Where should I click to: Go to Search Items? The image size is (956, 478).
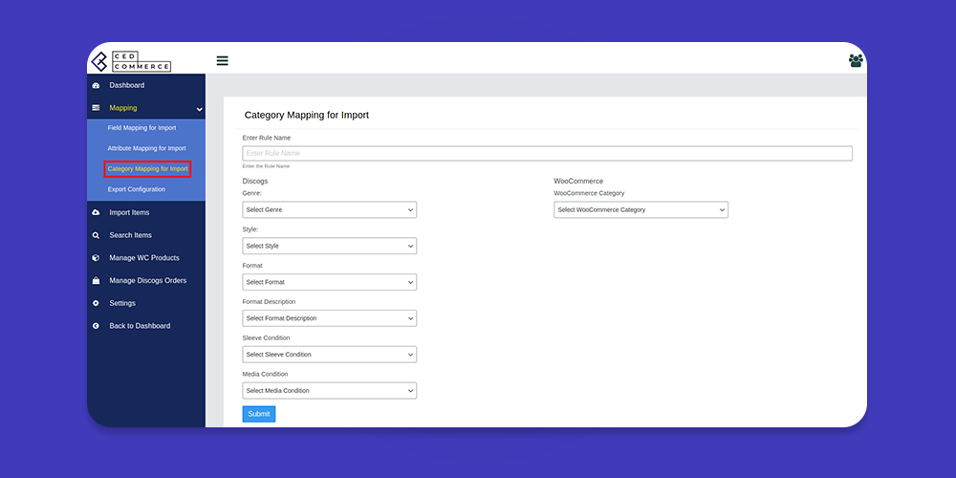130,235
